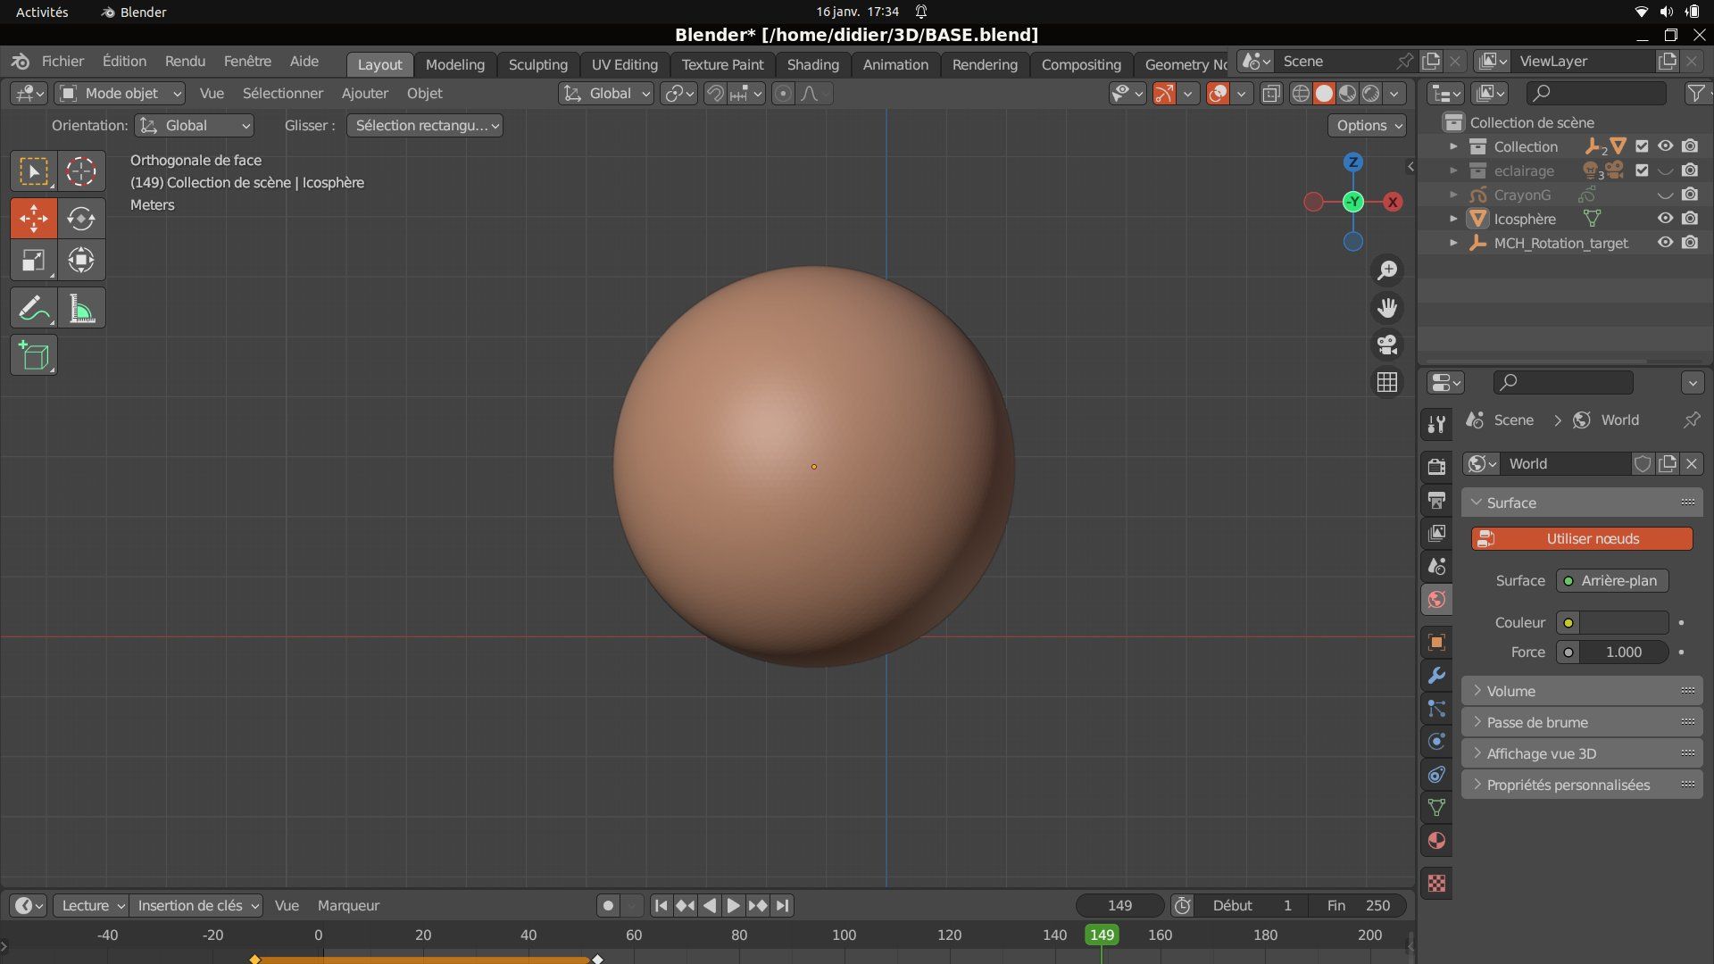The height and width of the screenshot is (964, 1714).
Task: Click Arrière-plan surface shader button
Action: [1612, 581]
